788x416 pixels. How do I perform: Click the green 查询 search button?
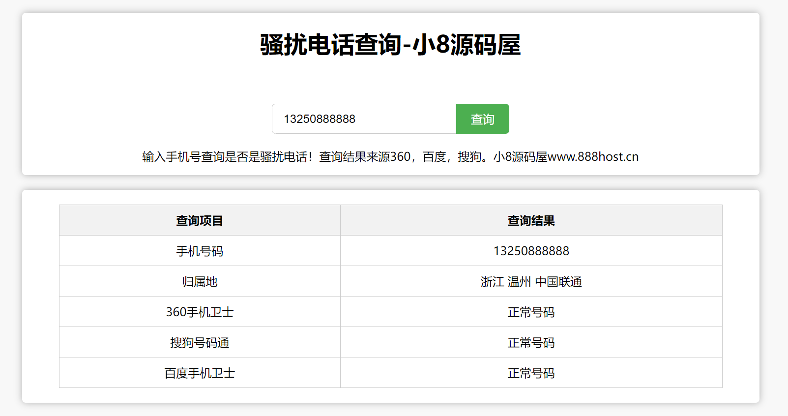pos(482,119)
